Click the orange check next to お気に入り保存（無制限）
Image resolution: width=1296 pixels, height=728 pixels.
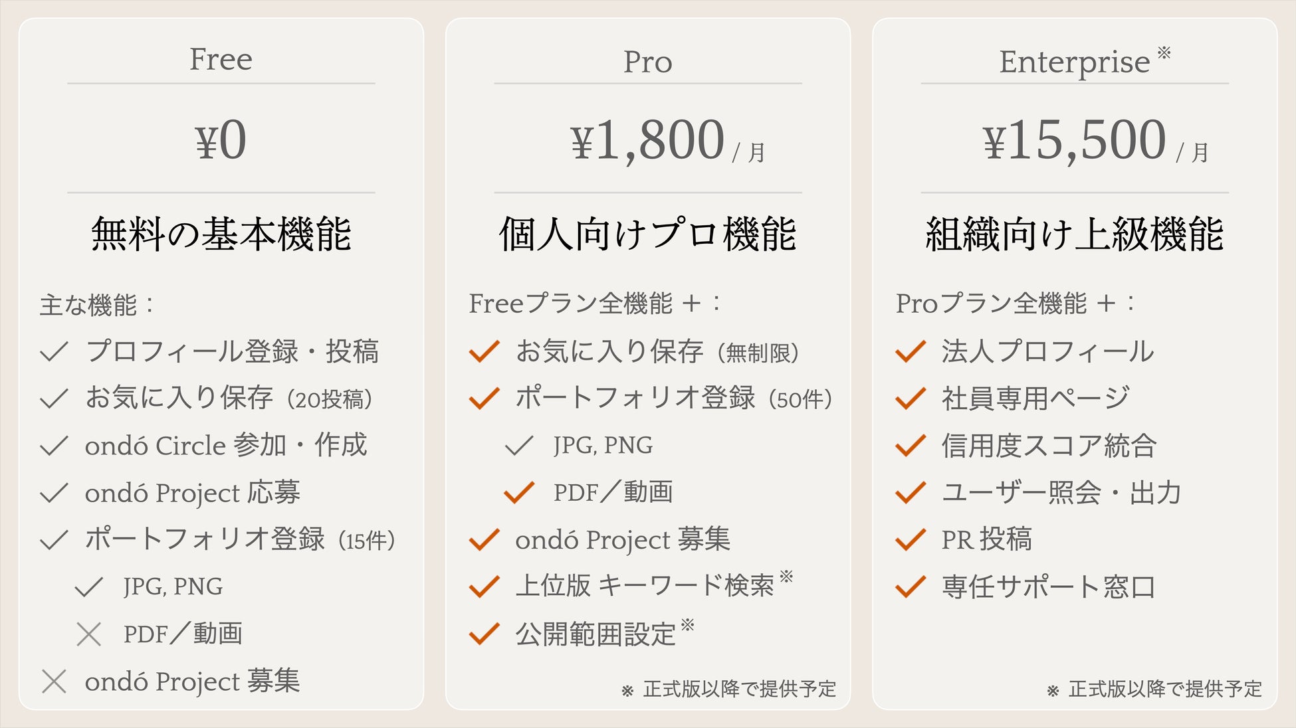point(484,351)
